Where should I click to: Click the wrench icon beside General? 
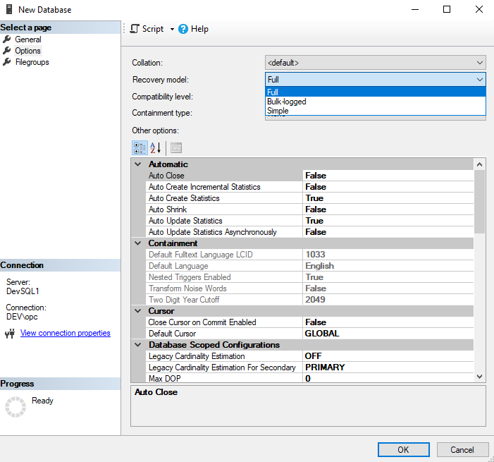click(6, 39)
